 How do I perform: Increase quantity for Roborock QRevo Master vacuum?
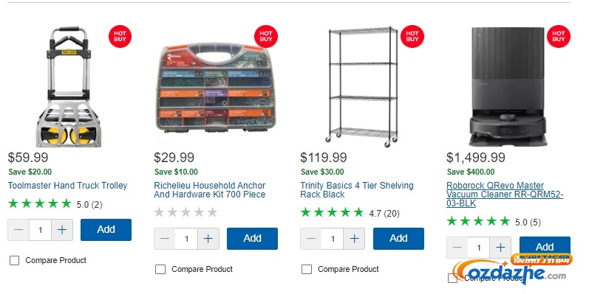pos(500,248)
